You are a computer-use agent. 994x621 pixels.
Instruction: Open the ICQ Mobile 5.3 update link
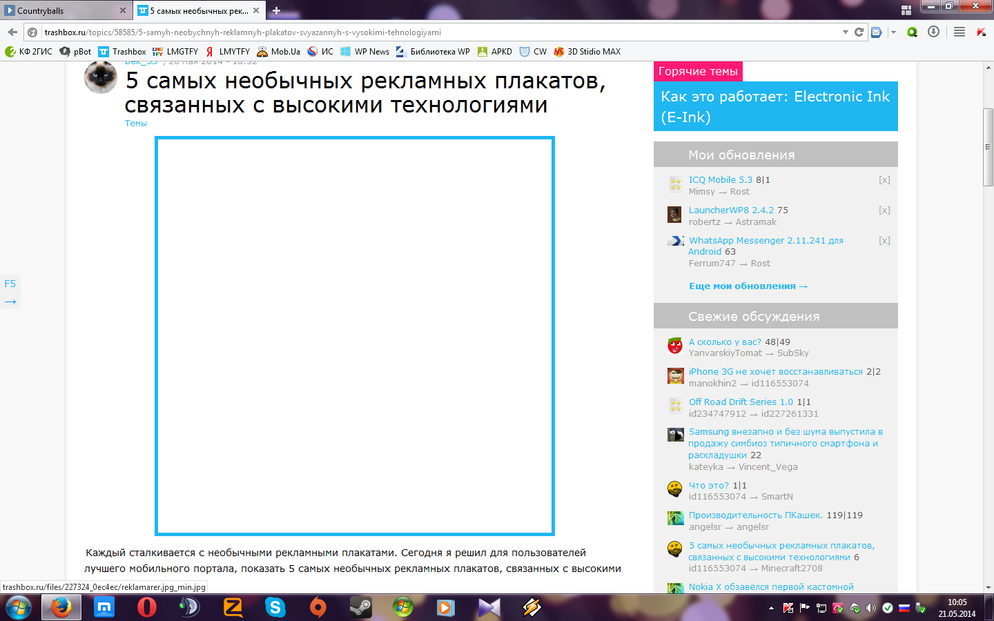pos(720,179)
